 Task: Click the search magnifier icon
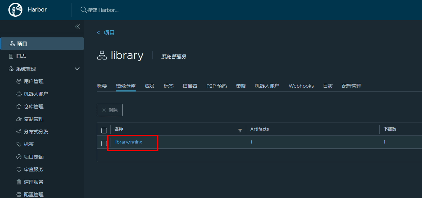point(83,10)
